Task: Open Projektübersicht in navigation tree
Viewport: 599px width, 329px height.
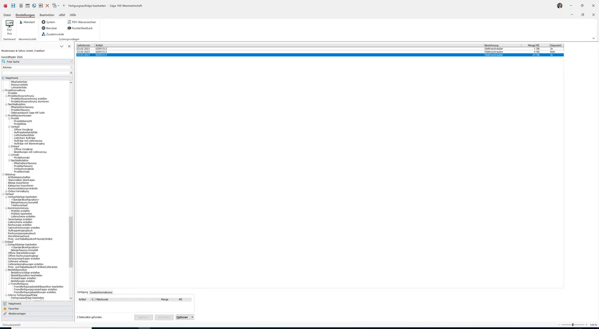Action: point(23,121)
